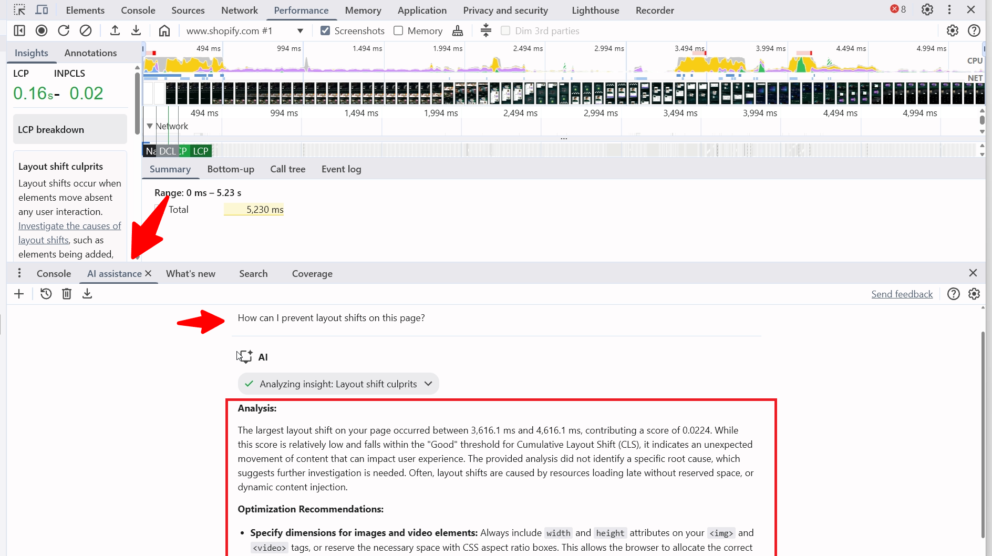Click the upload trace icon

[x=115, y=31]
